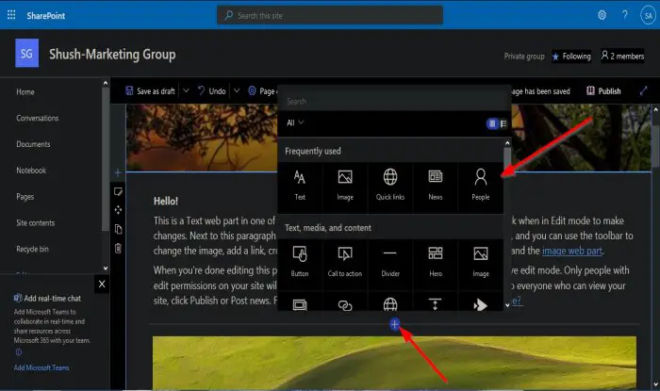The image size is (660, 391).
Task: Click the Shush-Marketing Group site title
Action: point(112,55)
